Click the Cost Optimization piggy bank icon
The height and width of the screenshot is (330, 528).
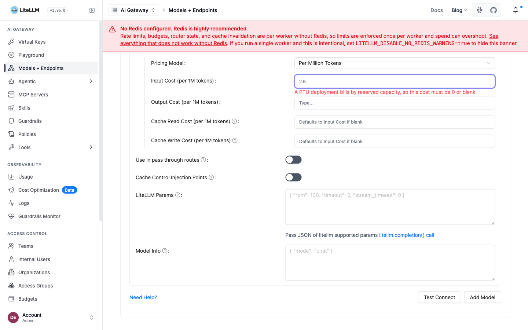tap(11, 190)
